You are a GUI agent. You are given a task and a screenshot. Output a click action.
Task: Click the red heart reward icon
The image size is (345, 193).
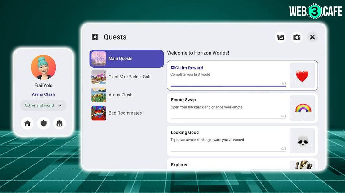click(x=302, y=76)
